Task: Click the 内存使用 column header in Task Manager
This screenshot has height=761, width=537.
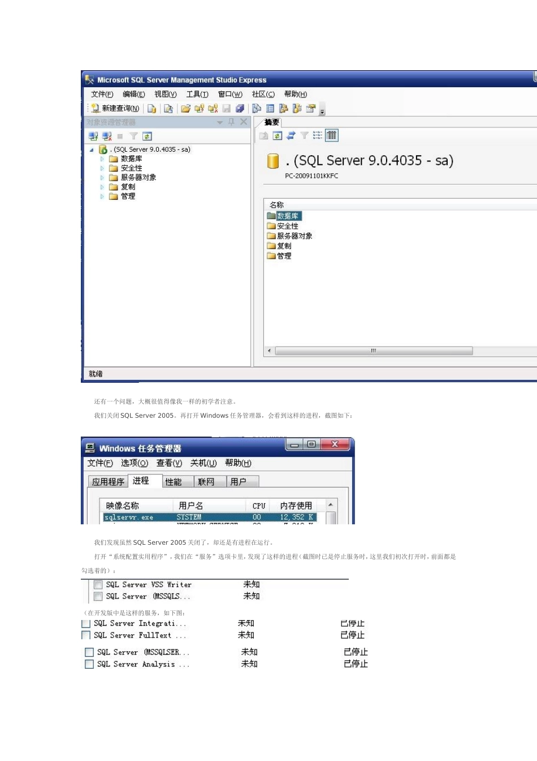Action: pos(296,506)
